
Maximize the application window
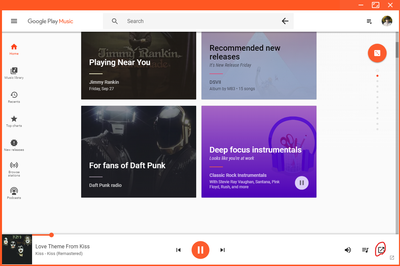(375, 5)
